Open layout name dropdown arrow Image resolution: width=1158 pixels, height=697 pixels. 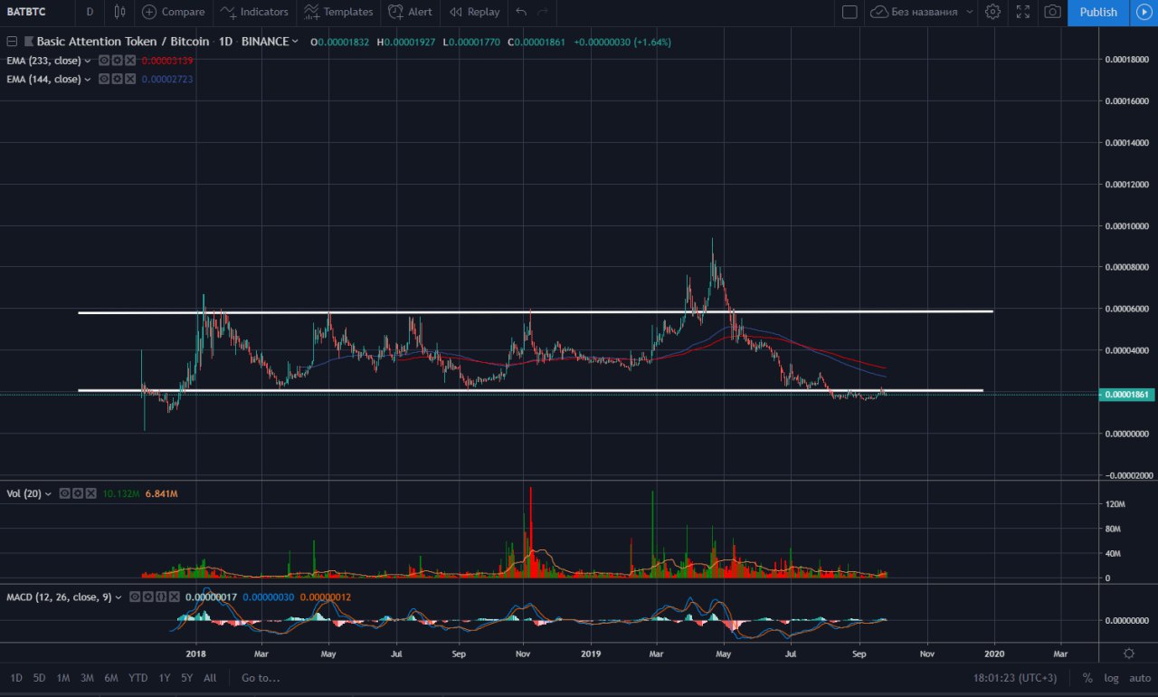(969, 12)
